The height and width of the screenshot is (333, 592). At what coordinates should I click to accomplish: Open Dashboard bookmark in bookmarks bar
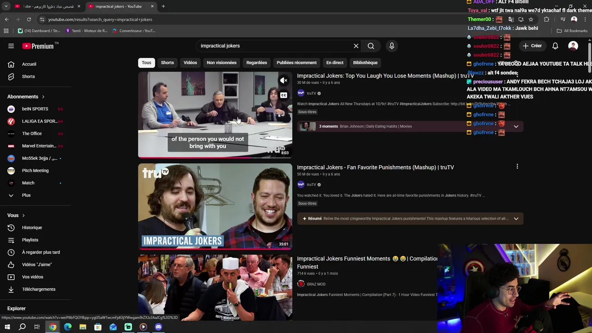pos(39,31)
